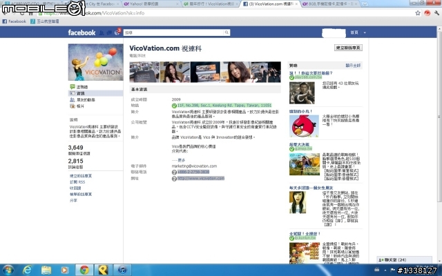Click the martial arts ad thumbnail
This screenshot has width=442, height=276.
(302, 93)
